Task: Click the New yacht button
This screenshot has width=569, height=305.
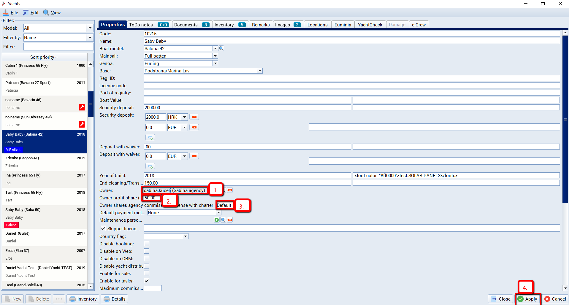Action: coord(13,299)
